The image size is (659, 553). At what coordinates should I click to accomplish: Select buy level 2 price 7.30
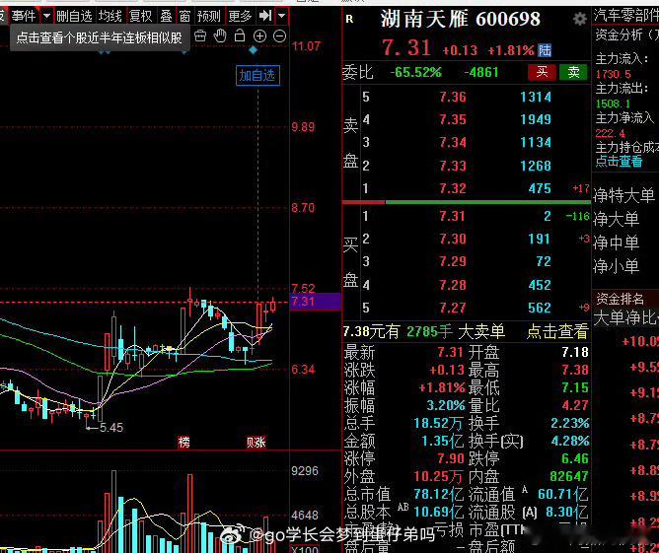click(453, 239)
